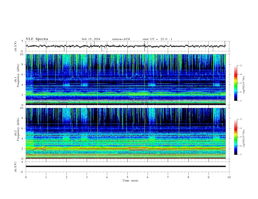
Task: Click the date 'Feb. 15, 2024'
Action: point(91,39)
